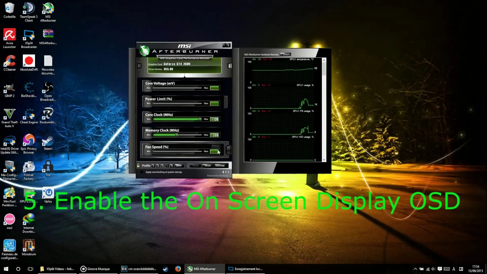Open MSI Afterburner desktop shortcut
487x274 pixels.
pos(48,12)
